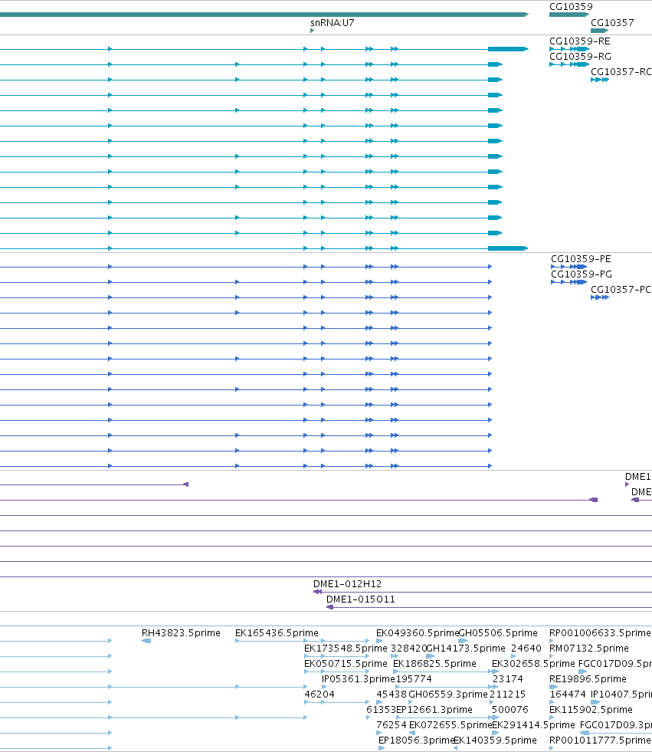Click the EK050715.5prime label

346,664
